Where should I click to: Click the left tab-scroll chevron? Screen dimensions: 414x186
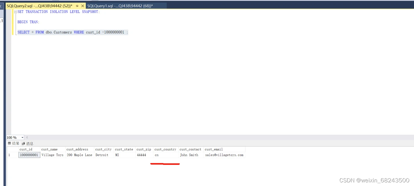1,6
